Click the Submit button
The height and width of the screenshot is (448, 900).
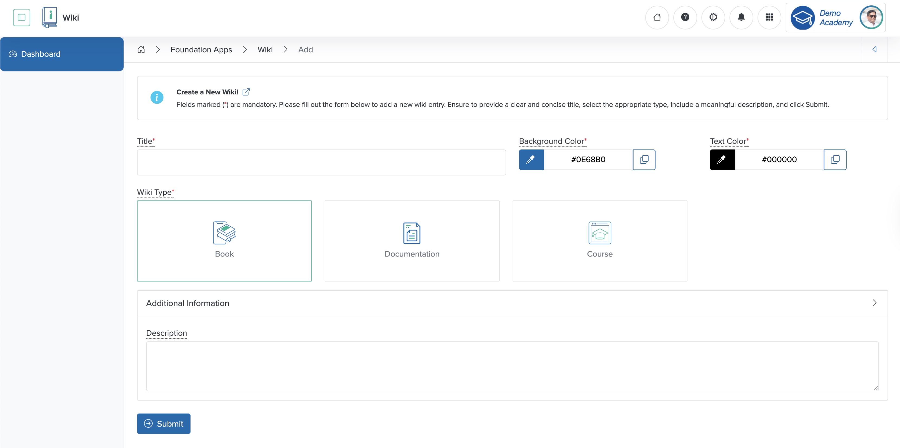click(x=163, y=424)
